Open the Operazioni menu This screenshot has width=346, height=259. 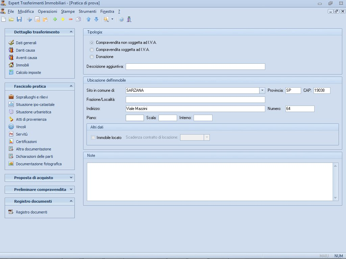click(47, 11)
